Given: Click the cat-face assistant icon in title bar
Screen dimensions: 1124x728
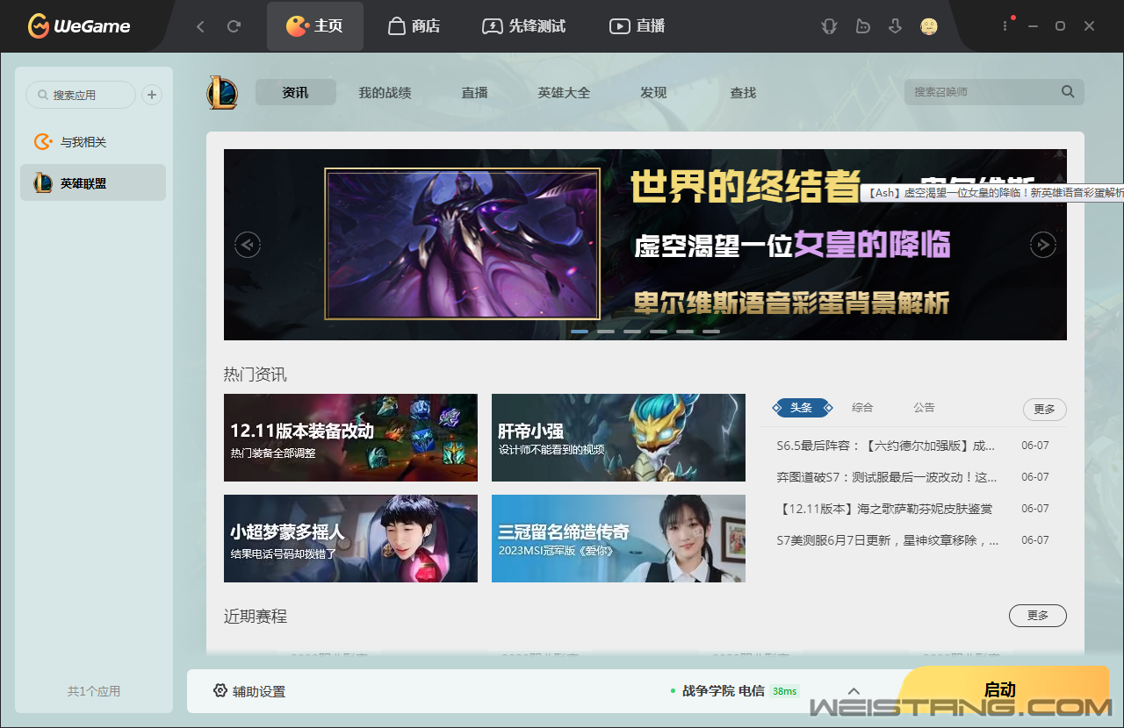Looking at the screenshot, I should (829, 26).
